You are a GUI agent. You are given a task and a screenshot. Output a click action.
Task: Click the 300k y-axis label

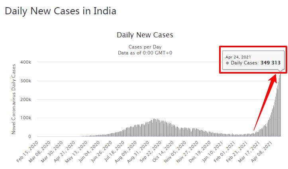(26, 81)
